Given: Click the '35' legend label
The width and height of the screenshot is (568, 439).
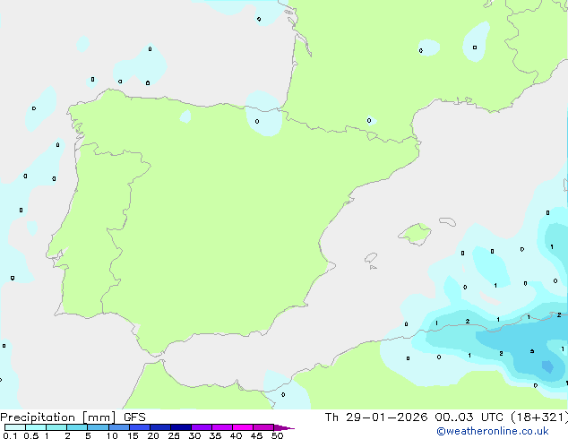Looking at the screenshot, I should [x=215, y=435].
